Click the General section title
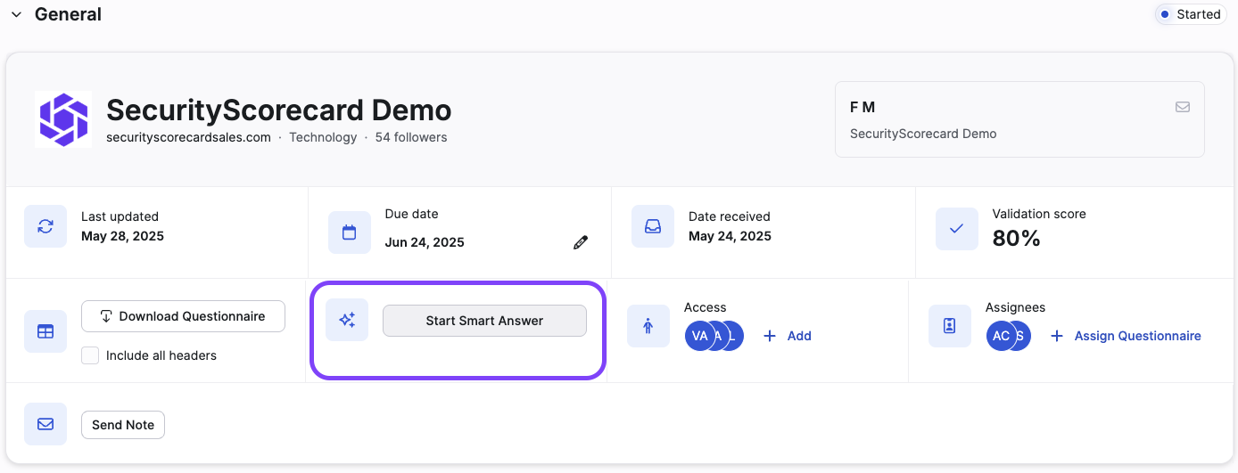Viewport: 1238px width, 473px height. pos(68,14)
